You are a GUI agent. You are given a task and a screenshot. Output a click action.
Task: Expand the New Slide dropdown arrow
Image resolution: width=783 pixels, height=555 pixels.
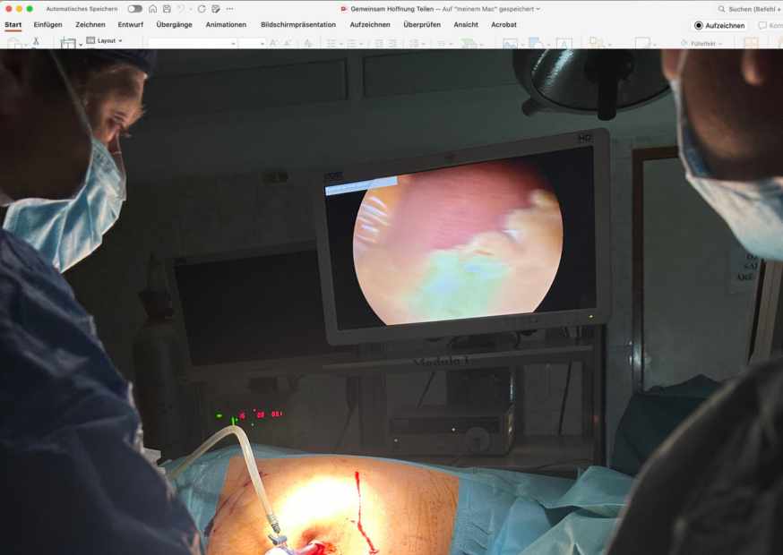pos(81,45)
